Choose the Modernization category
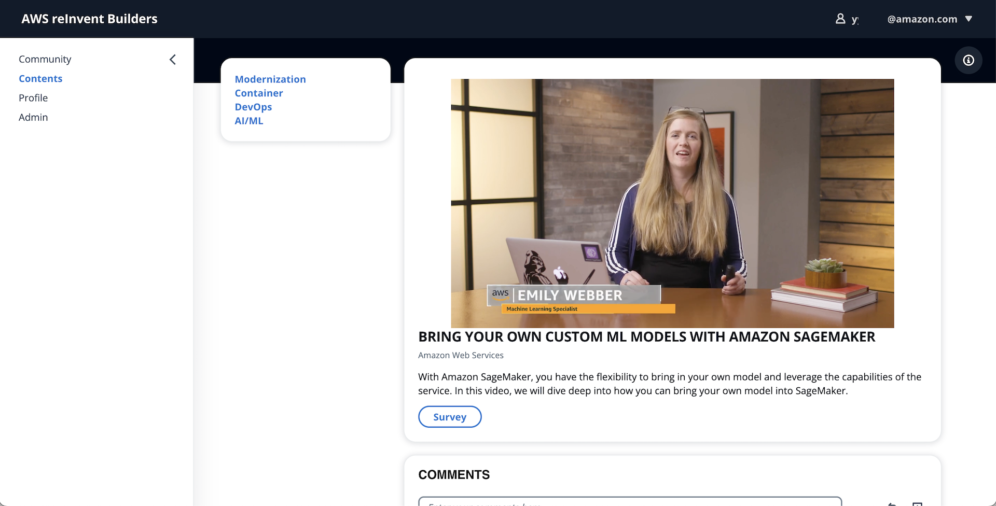996x506 pixels. click(270, 79)
